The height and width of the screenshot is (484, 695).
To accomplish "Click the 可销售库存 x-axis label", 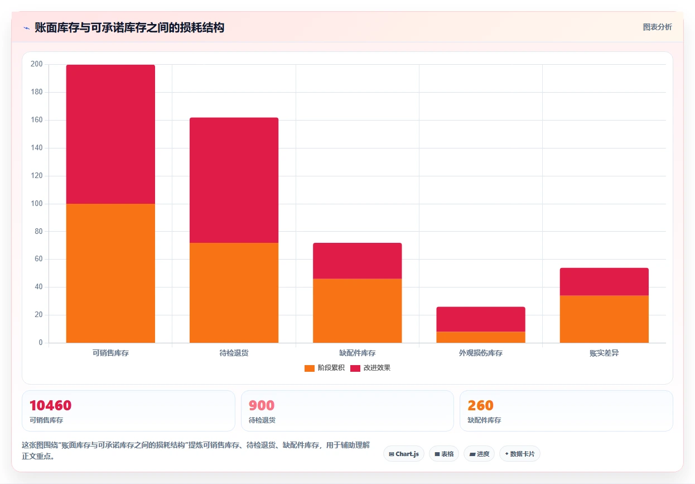I will pos(110,353).
